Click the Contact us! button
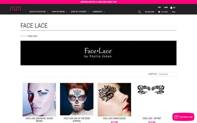 pos(183,117)
